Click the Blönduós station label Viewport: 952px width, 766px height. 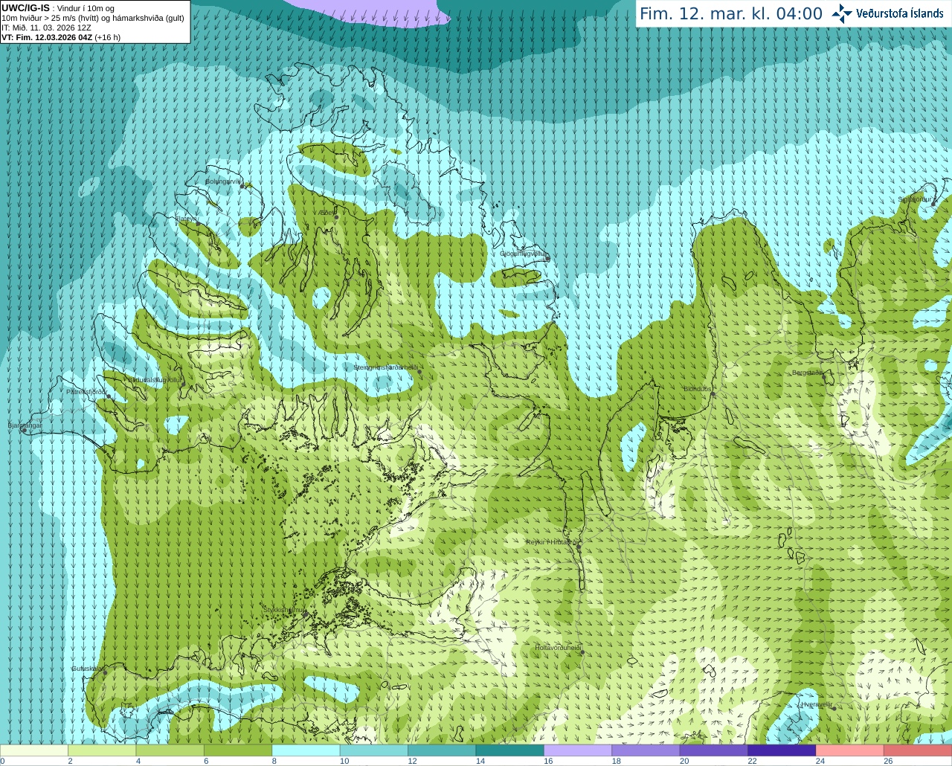coord(698,389)
